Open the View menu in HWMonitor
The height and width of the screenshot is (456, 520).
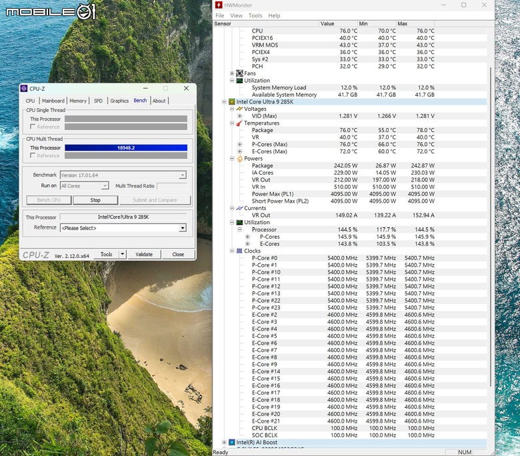point(236,15)
